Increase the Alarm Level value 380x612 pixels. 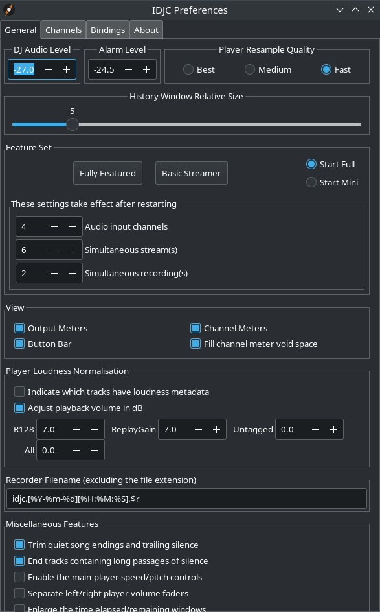coord(146,69)
